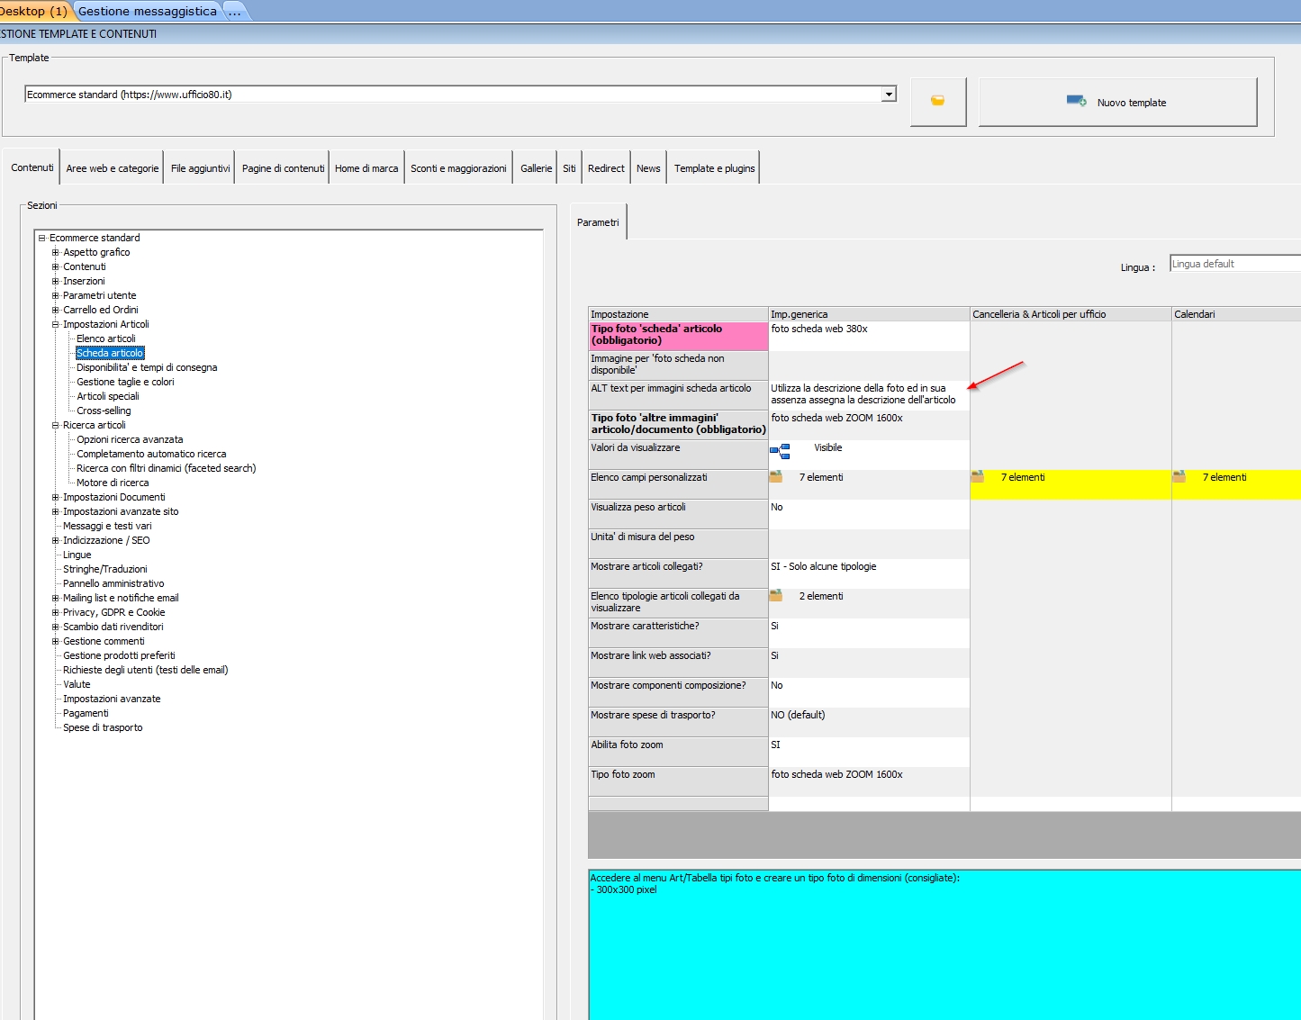Open the Stringhe/Traduzioni tree item
Image resolution: width=1301 pixels, height=1020 pixels.
(x=105, y=569)
